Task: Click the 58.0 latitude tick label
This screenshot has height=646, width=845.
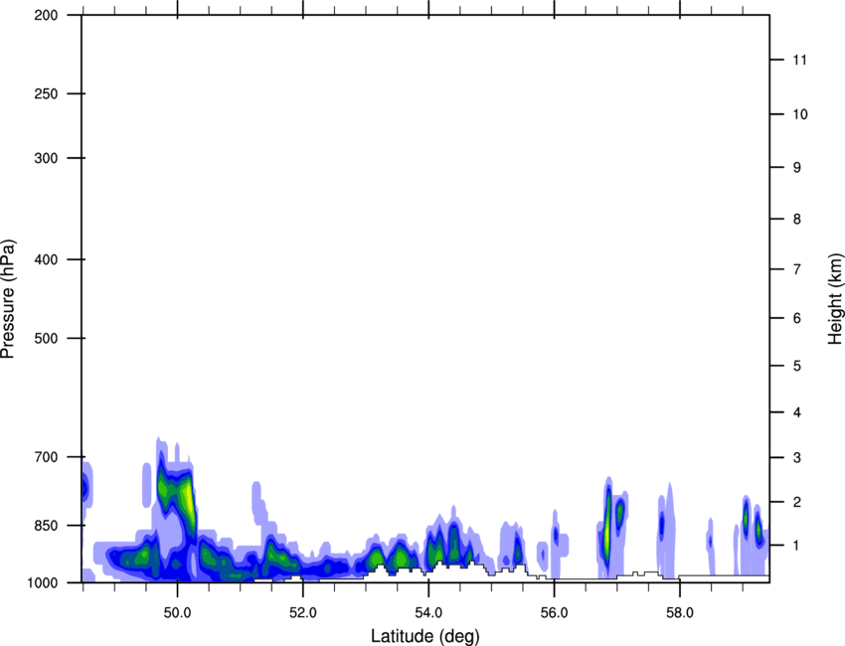Action: coord(680,613)
